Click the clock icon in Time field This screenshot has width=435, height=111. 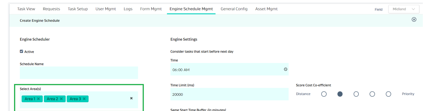pos(285,69)
